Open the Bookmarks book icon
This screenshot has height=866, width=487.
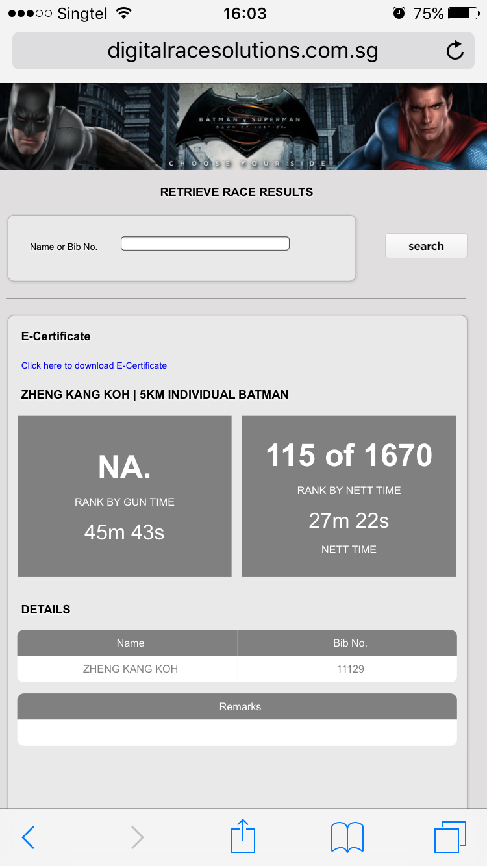tap(347, 837)
